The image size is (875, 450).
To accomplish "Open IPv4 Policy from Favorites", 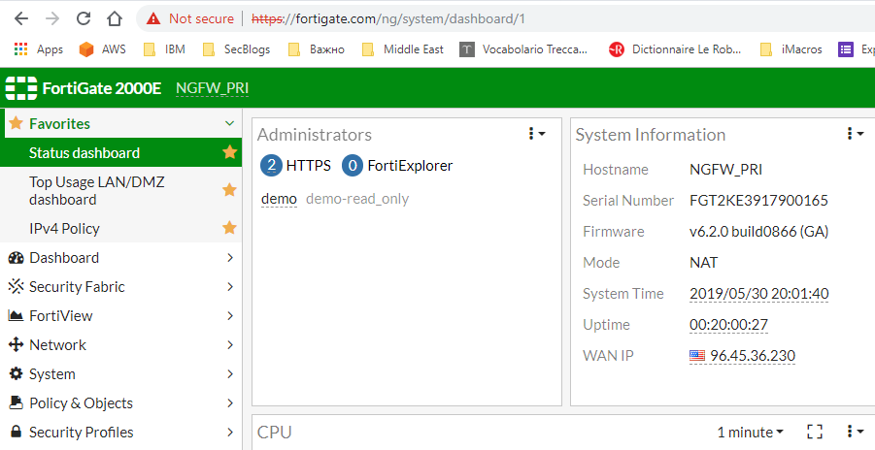I will (x=120, y=229).
